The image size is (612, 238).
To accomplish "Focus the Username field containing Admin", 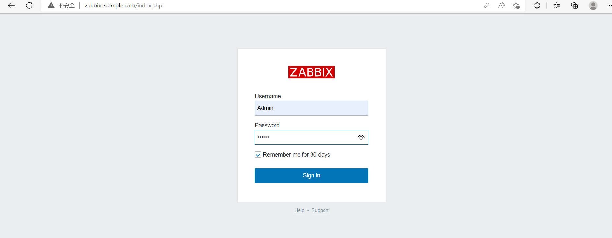I will 311,108.
